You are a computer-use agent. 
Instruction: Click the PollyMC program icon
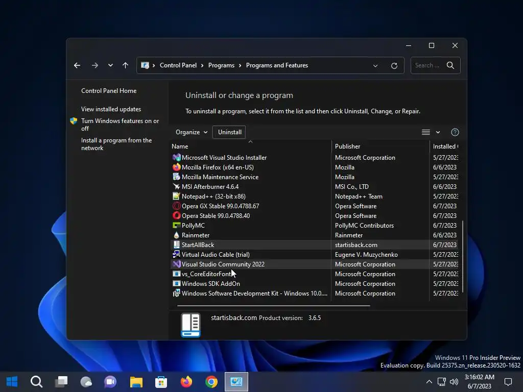click(176, 225)
